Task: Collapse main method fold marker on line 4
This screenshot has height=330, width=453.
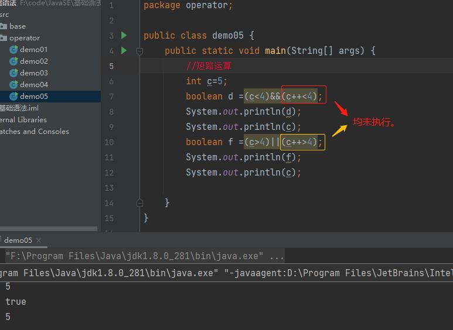Action: pos(139,51)
